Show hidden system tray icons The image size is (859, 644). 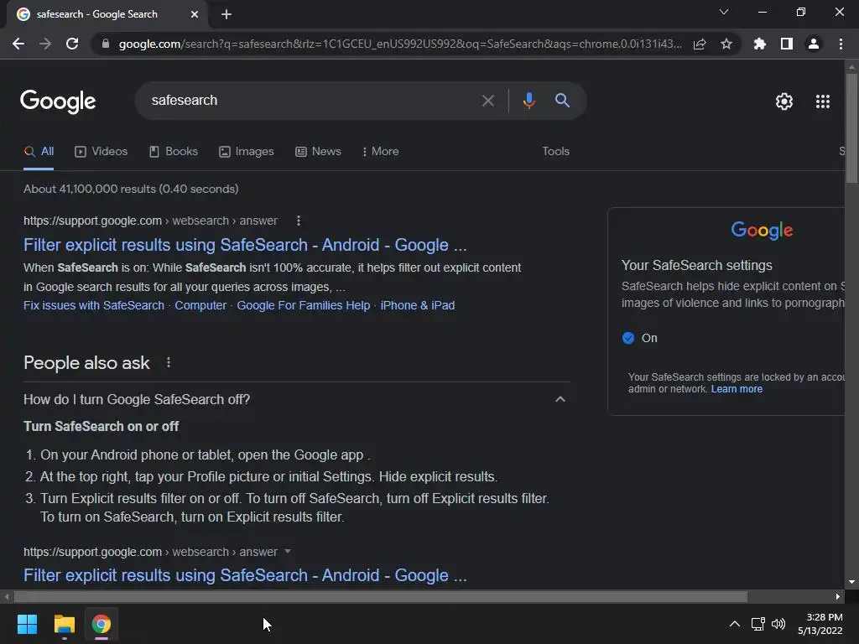[735, 624]
